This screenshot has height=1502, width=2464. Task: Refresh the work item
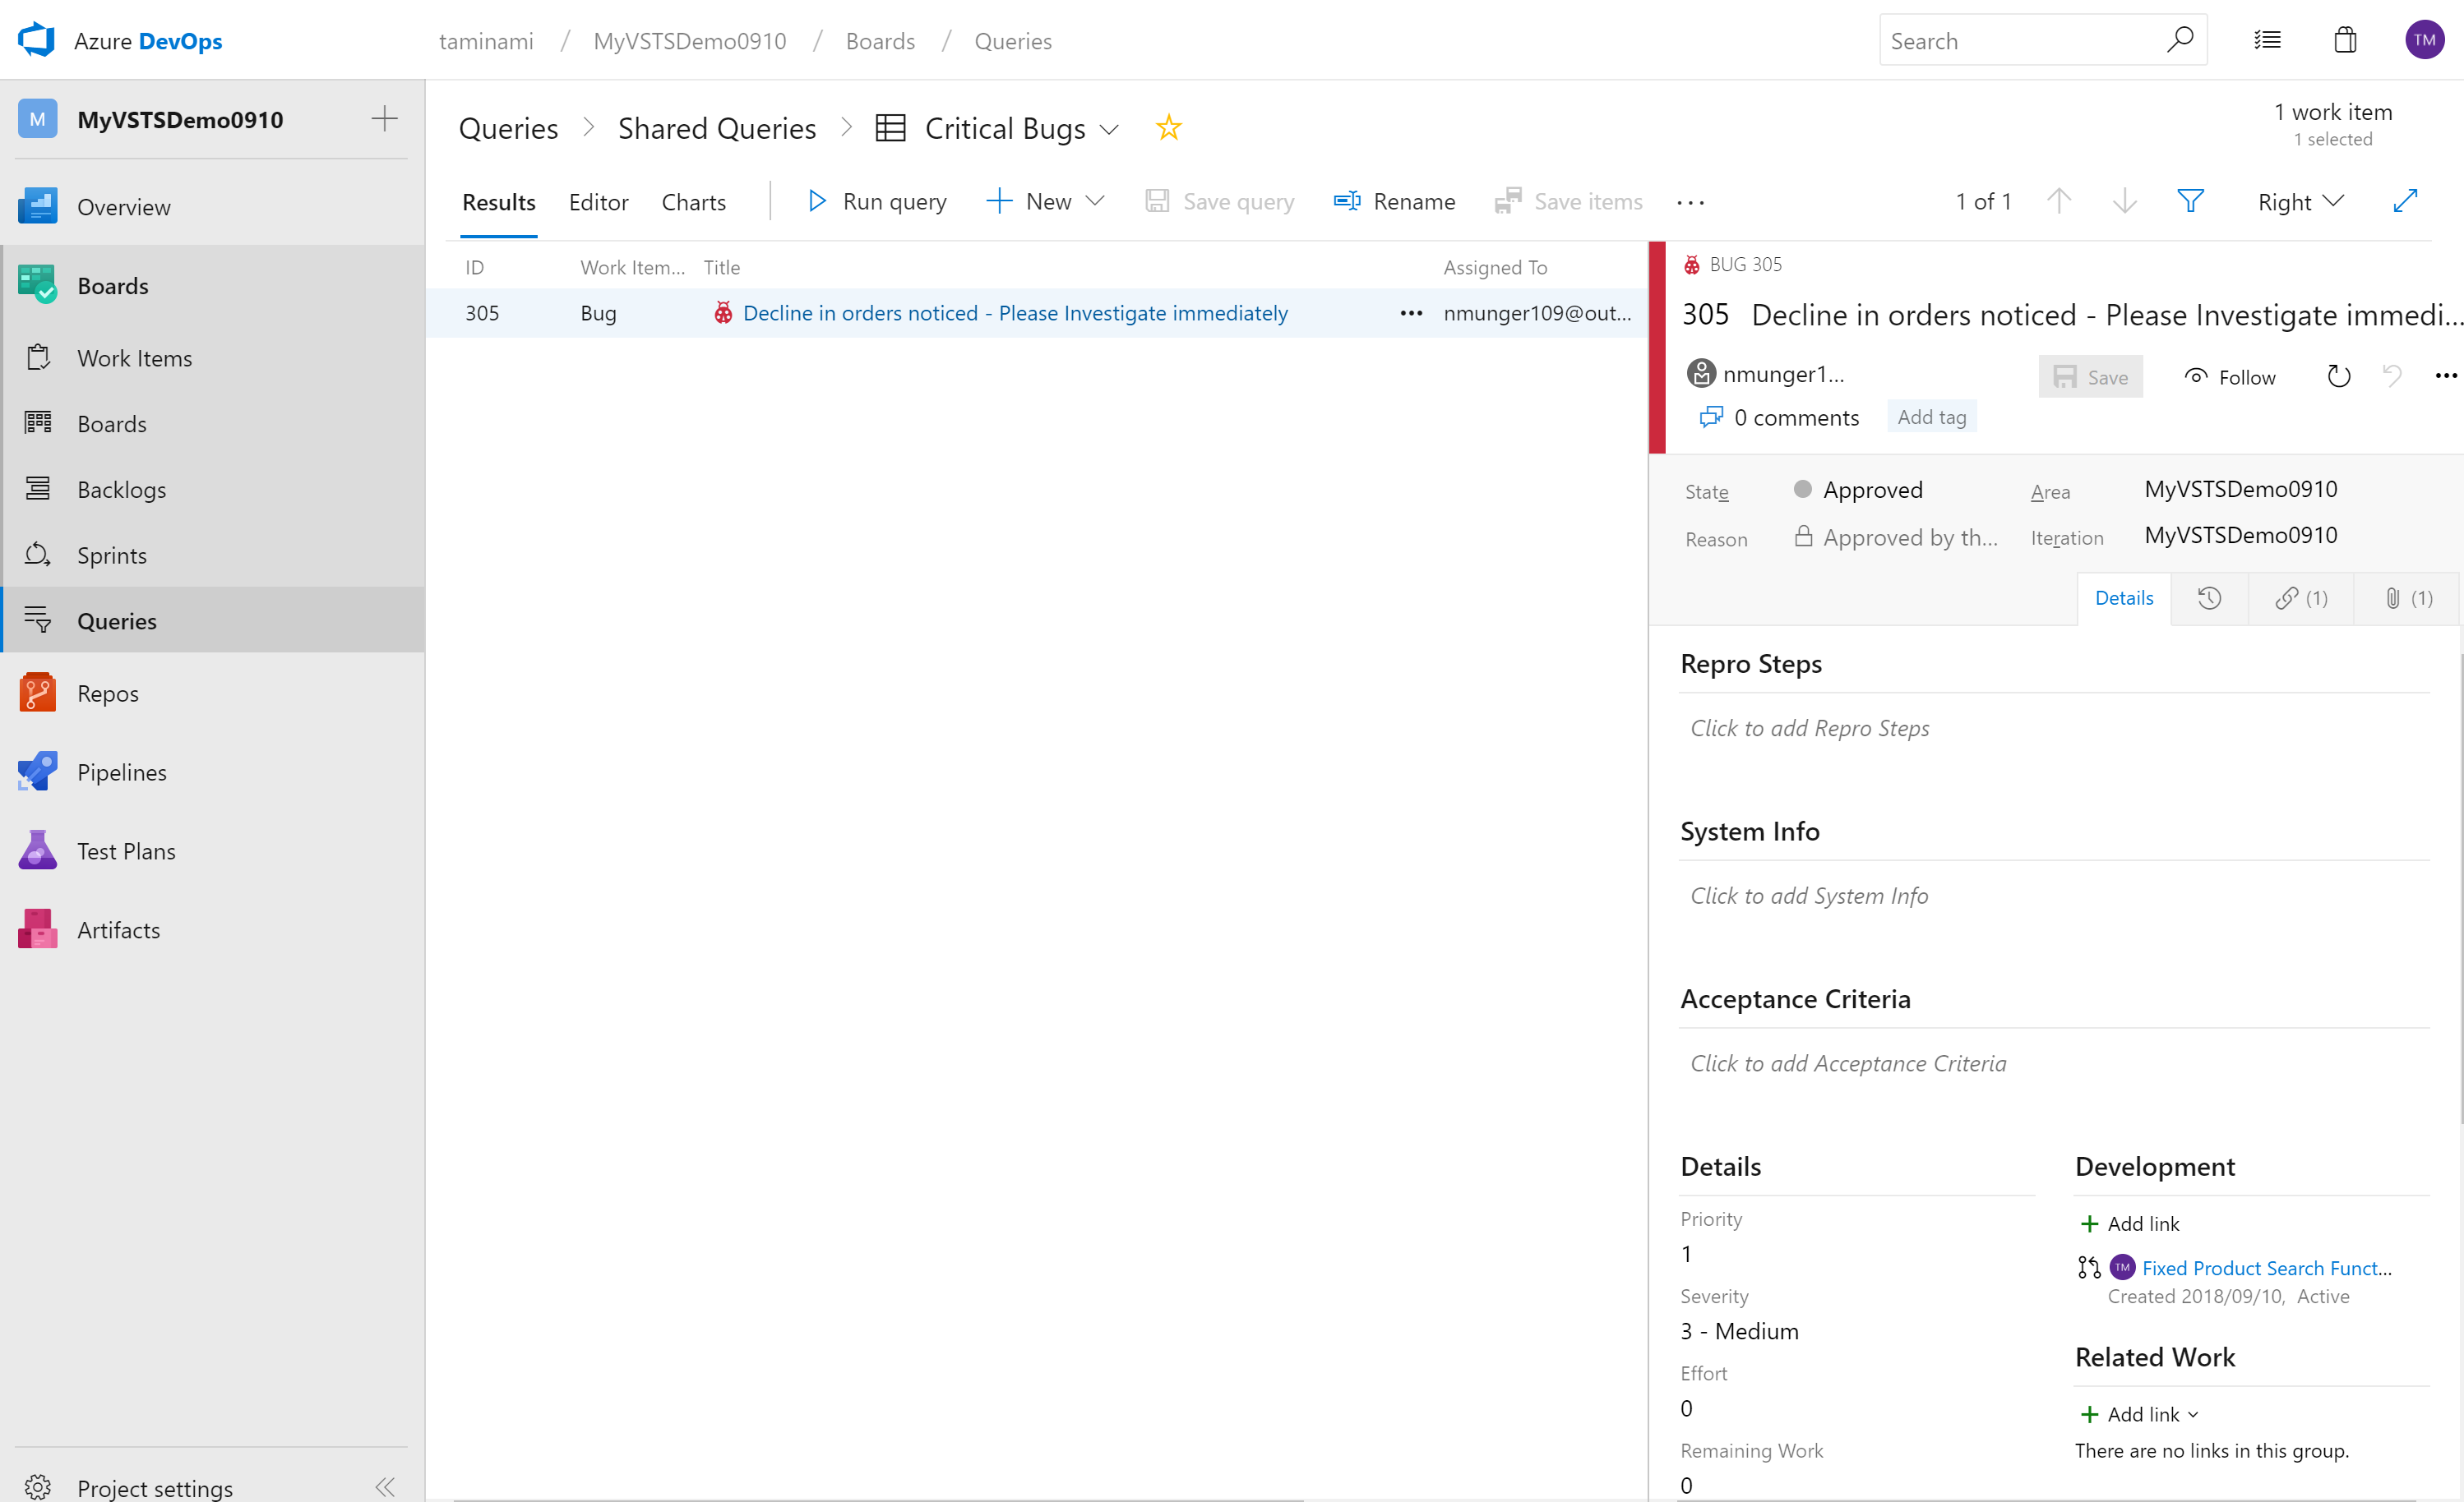click(x=2338, y=377)
